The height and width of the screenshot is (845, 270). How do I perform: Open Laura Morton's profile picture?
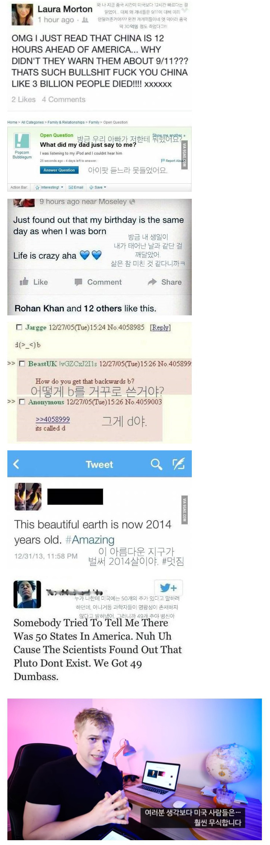tap(22, 15)
